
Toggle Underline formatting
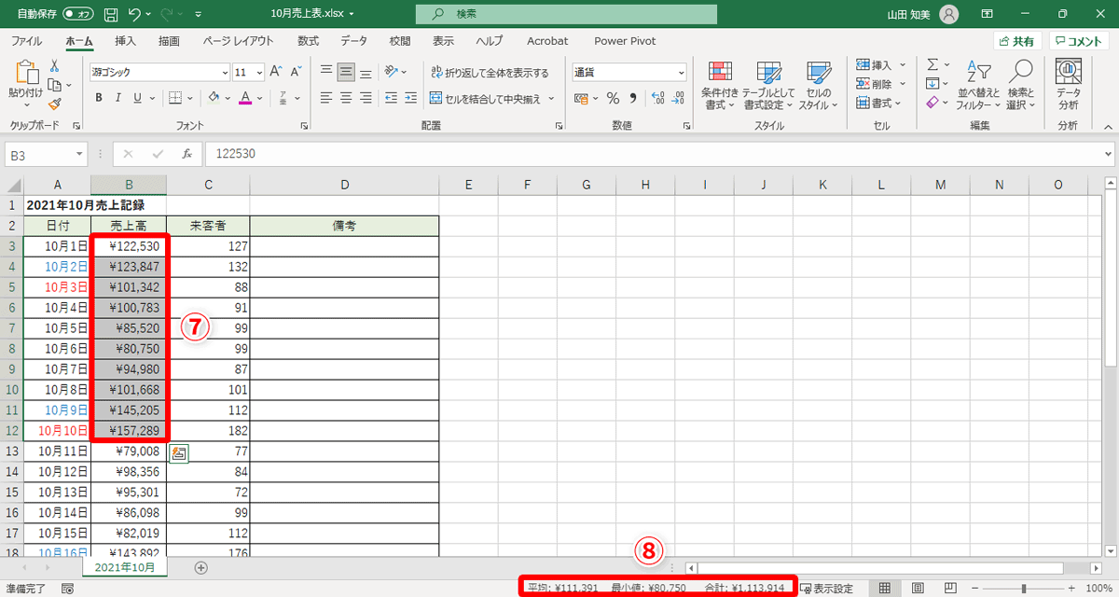coord(138,98)
